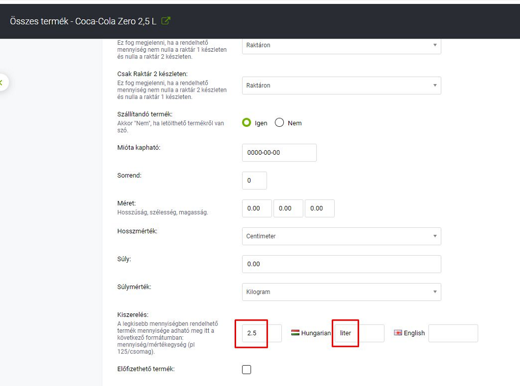Expand the topmost Raktáron dropdown
Screen dimensions: 520x386
[x=341, y=45]
